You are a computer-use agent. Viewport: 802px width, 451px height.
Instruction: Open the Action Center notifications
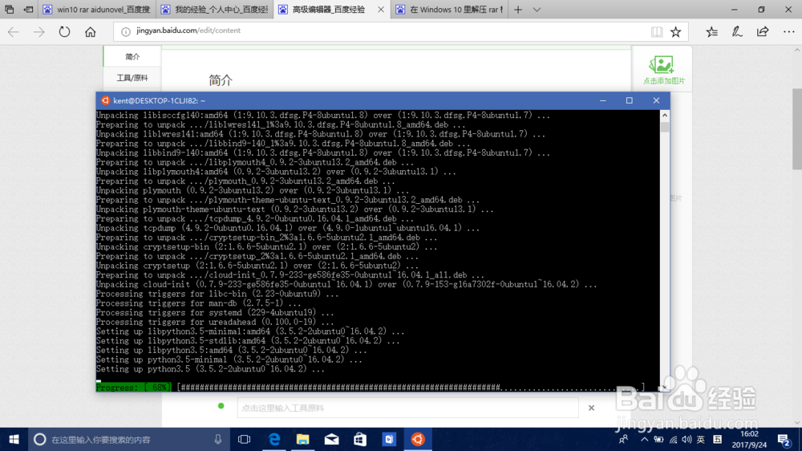coord(784,439)
